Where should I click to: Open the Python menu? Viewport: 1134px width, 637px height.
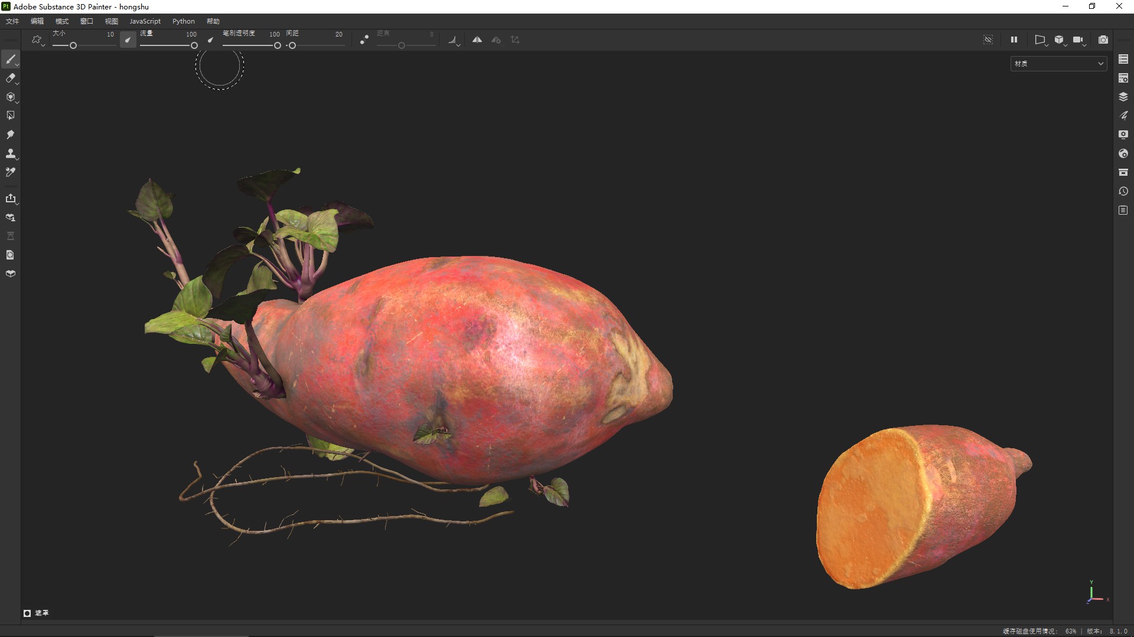click(x=184, y=21)
